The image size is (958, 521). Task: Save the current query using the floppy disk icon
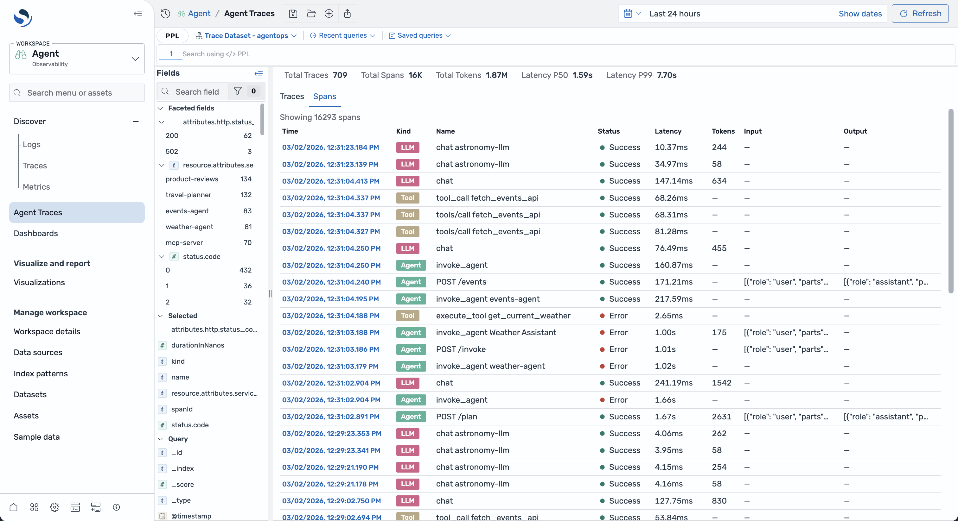(293, 14)
